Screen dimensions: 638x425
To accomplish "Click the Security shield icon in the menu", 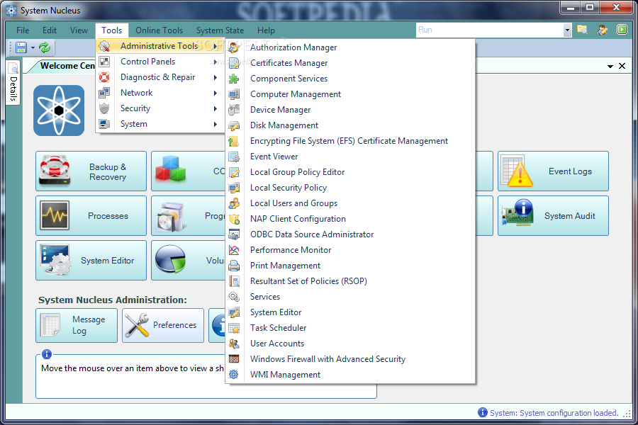I will click(x=104, y=108).
